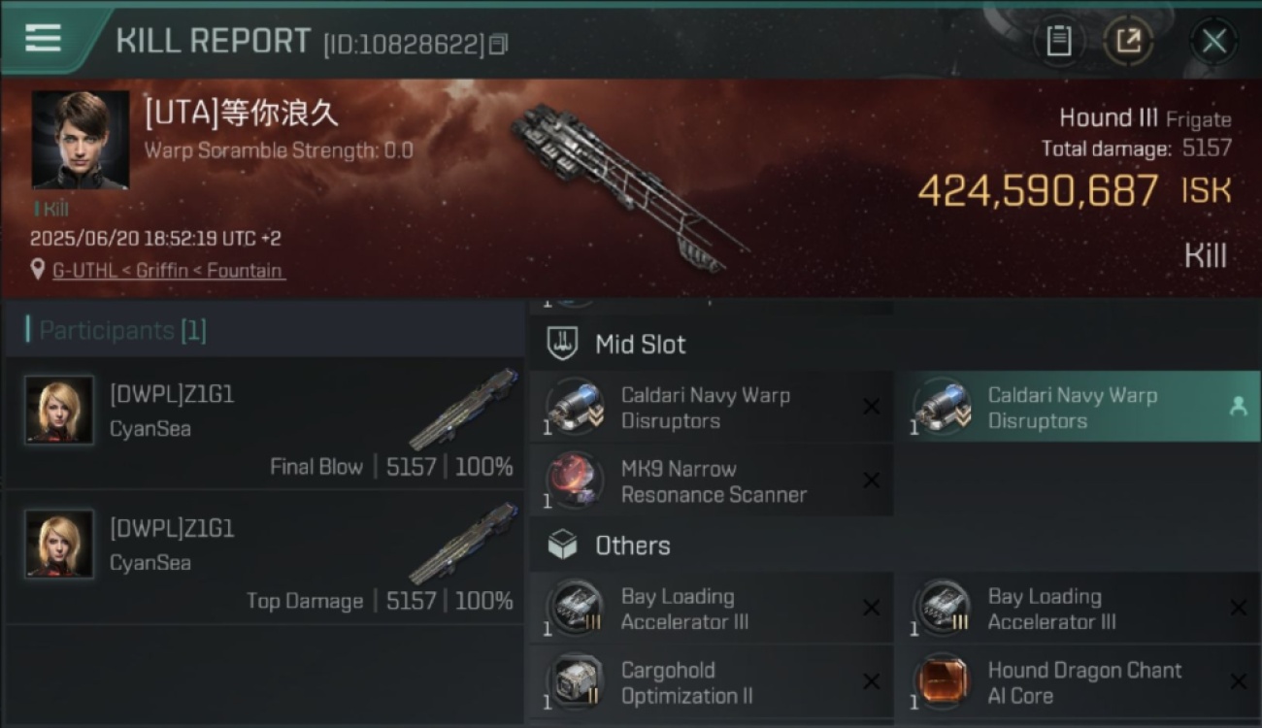The width and height of the screenshot is (1262, 728).
Task: Select the highlighted Caldari Navy Warp Disruptors
Action: pos(1077,407)
